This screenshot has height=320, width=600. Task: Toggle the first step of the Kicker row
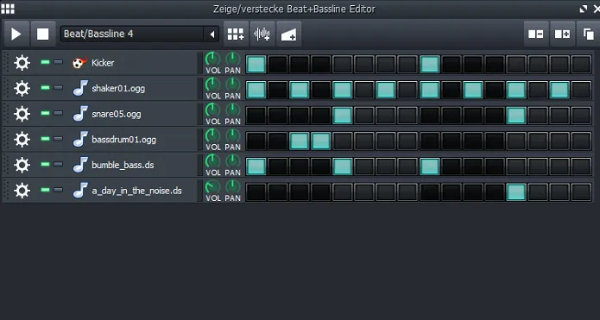coord(256,64)
